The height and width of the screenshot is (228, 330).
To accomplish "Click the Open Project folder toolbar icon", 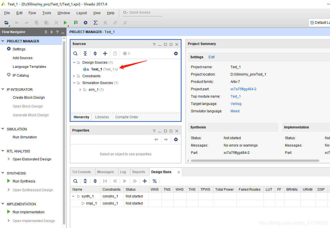I will tap(6, 23).
